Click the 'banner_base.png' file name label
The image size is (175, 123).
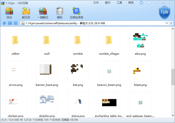47,85
